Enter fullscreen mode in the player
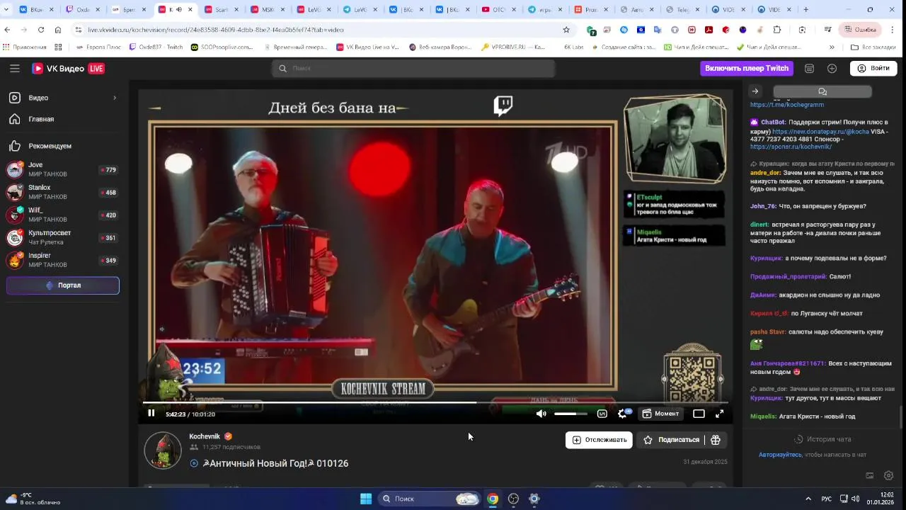 [x=719, y=414]
